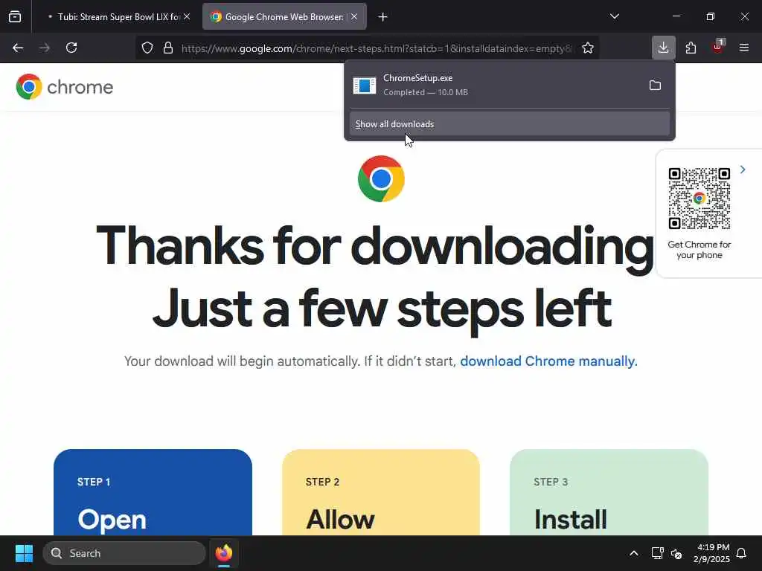
Task: Close the Google Chrome Web Browser tab
Action: [354, 16]
